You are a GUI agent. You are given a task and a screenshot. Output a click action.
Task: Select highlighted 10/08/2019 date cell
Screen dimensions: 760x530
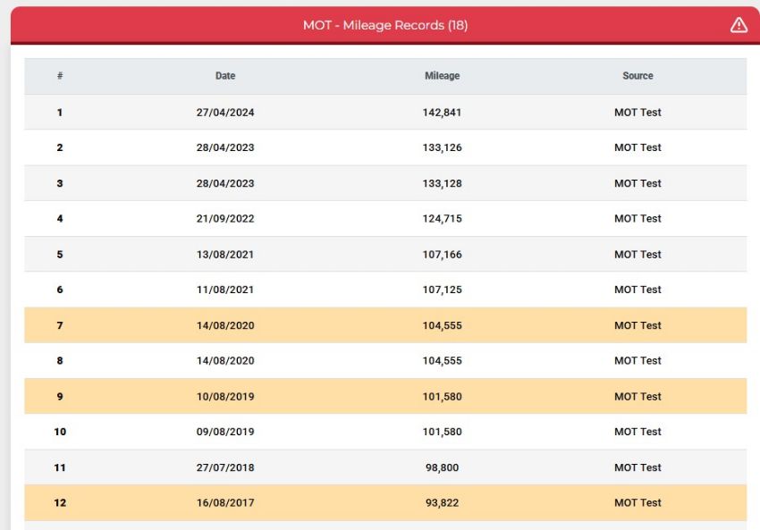point(225,396)
